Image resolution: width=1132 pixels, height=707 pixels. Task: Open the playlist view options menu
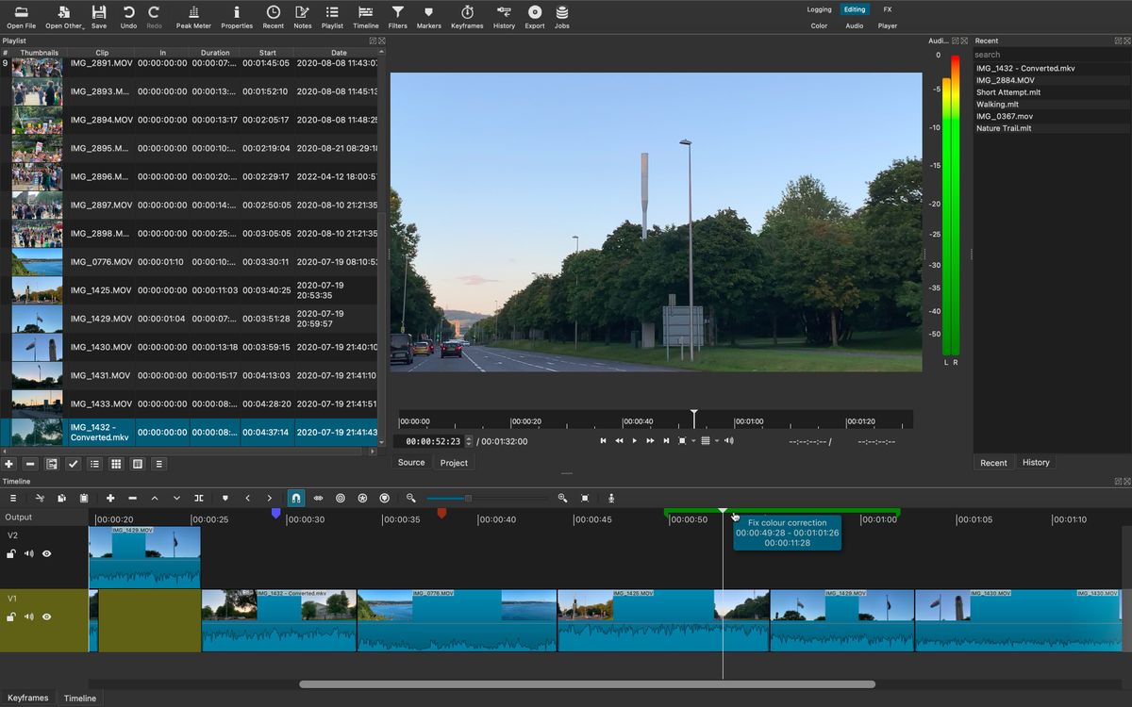(x=158, y=463)
